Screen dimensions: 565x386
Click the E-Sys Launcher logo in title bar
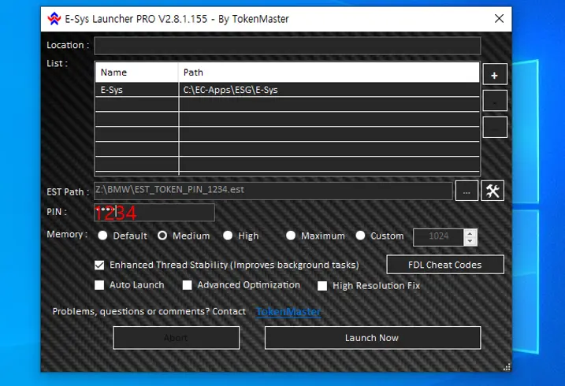click(54, 19)
